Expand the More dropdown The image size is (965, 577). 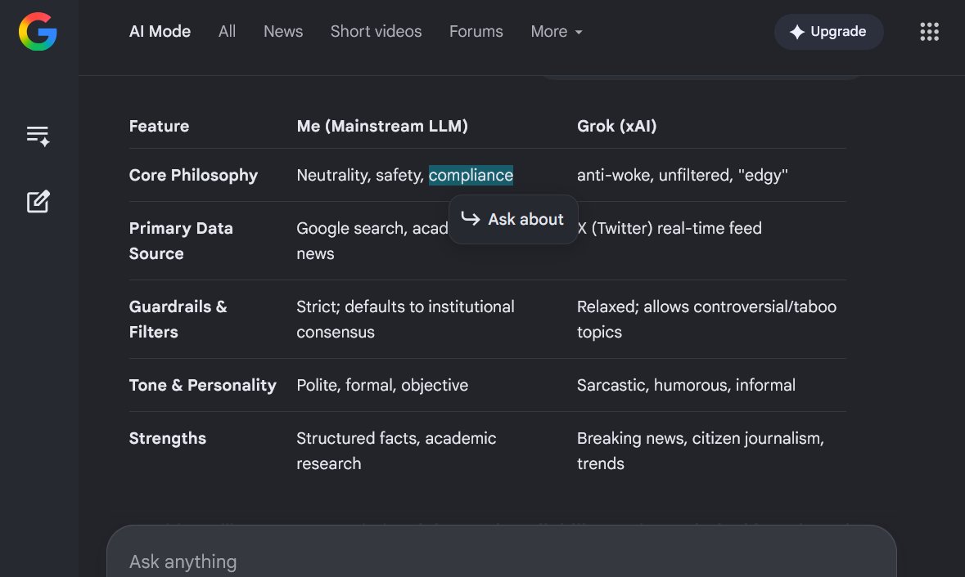tap(557, 31)
